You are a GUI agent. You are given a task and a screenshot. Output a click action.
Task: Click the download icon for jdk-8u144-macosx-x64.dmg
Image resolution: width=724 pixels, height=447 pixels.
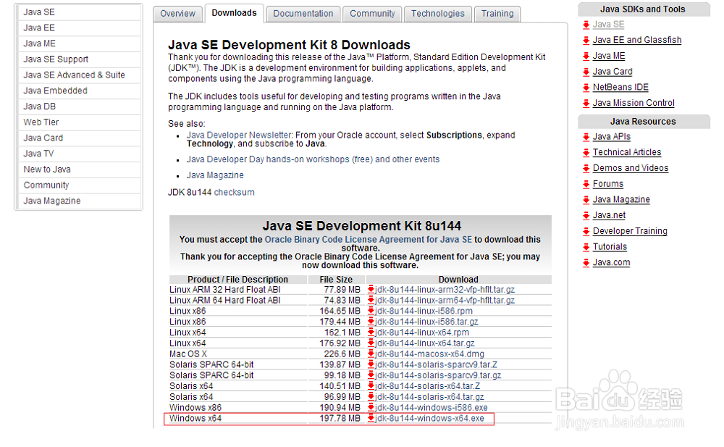[x=371, y=354]
